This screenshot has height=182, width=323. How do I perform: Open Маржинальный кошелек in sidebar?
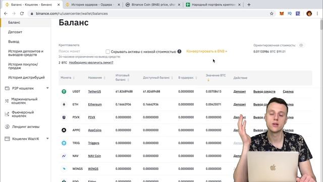tap(25, 101)
